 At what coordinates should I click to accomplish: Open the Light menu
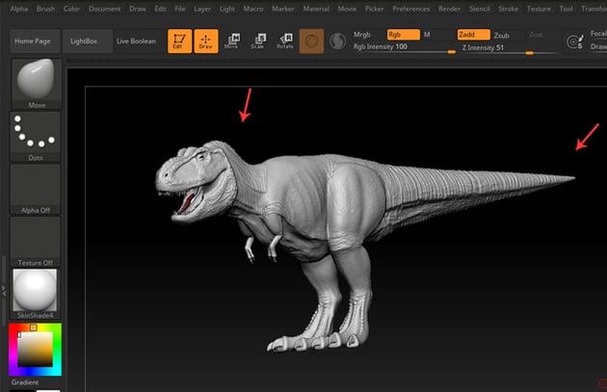point(227,9)
